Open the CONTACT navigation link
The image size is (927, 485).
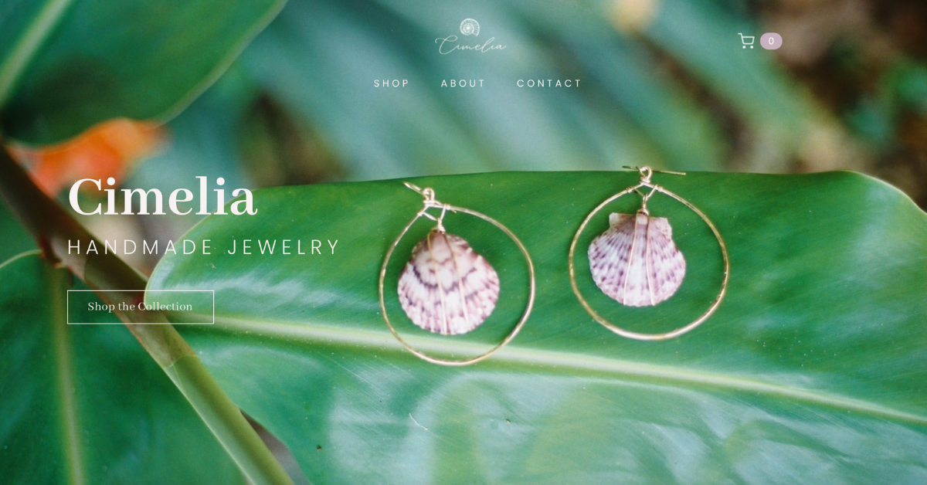click(x=549, y=83)
